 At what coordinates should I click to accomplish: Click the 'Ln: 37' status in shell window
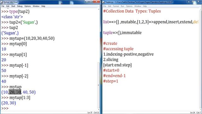(x=90, y=113)
